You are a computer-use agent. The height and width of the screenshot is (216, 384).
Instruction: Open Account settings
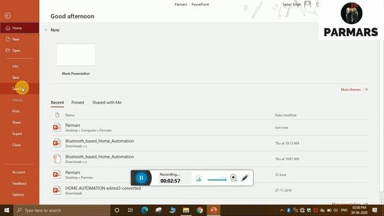pyautogui.click(x=19, y=172)
